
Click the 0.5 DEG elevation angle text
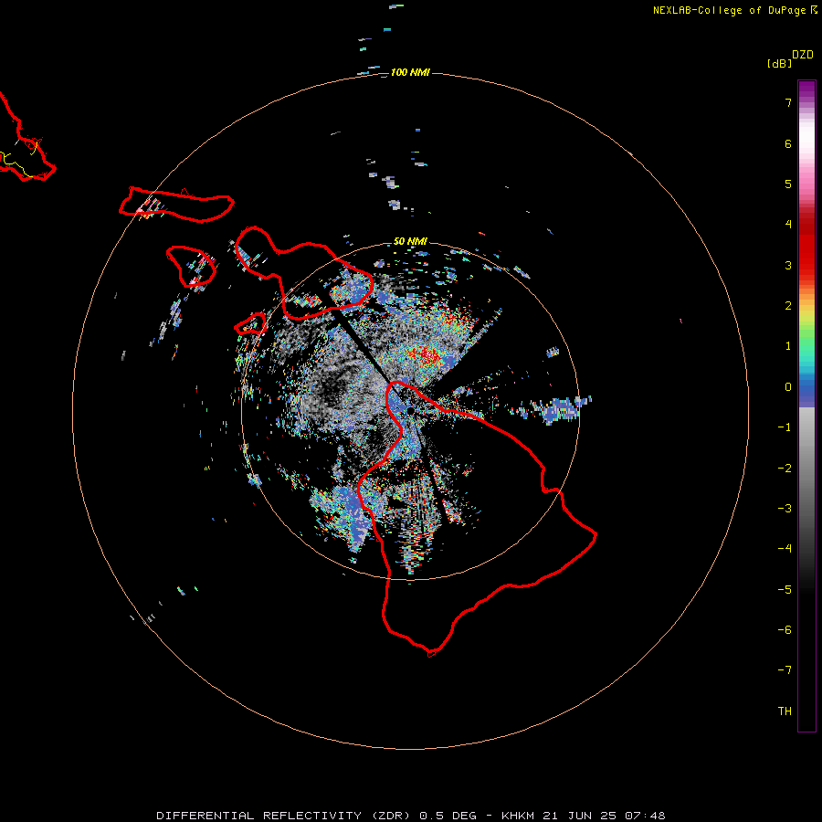tap(448, 816)
